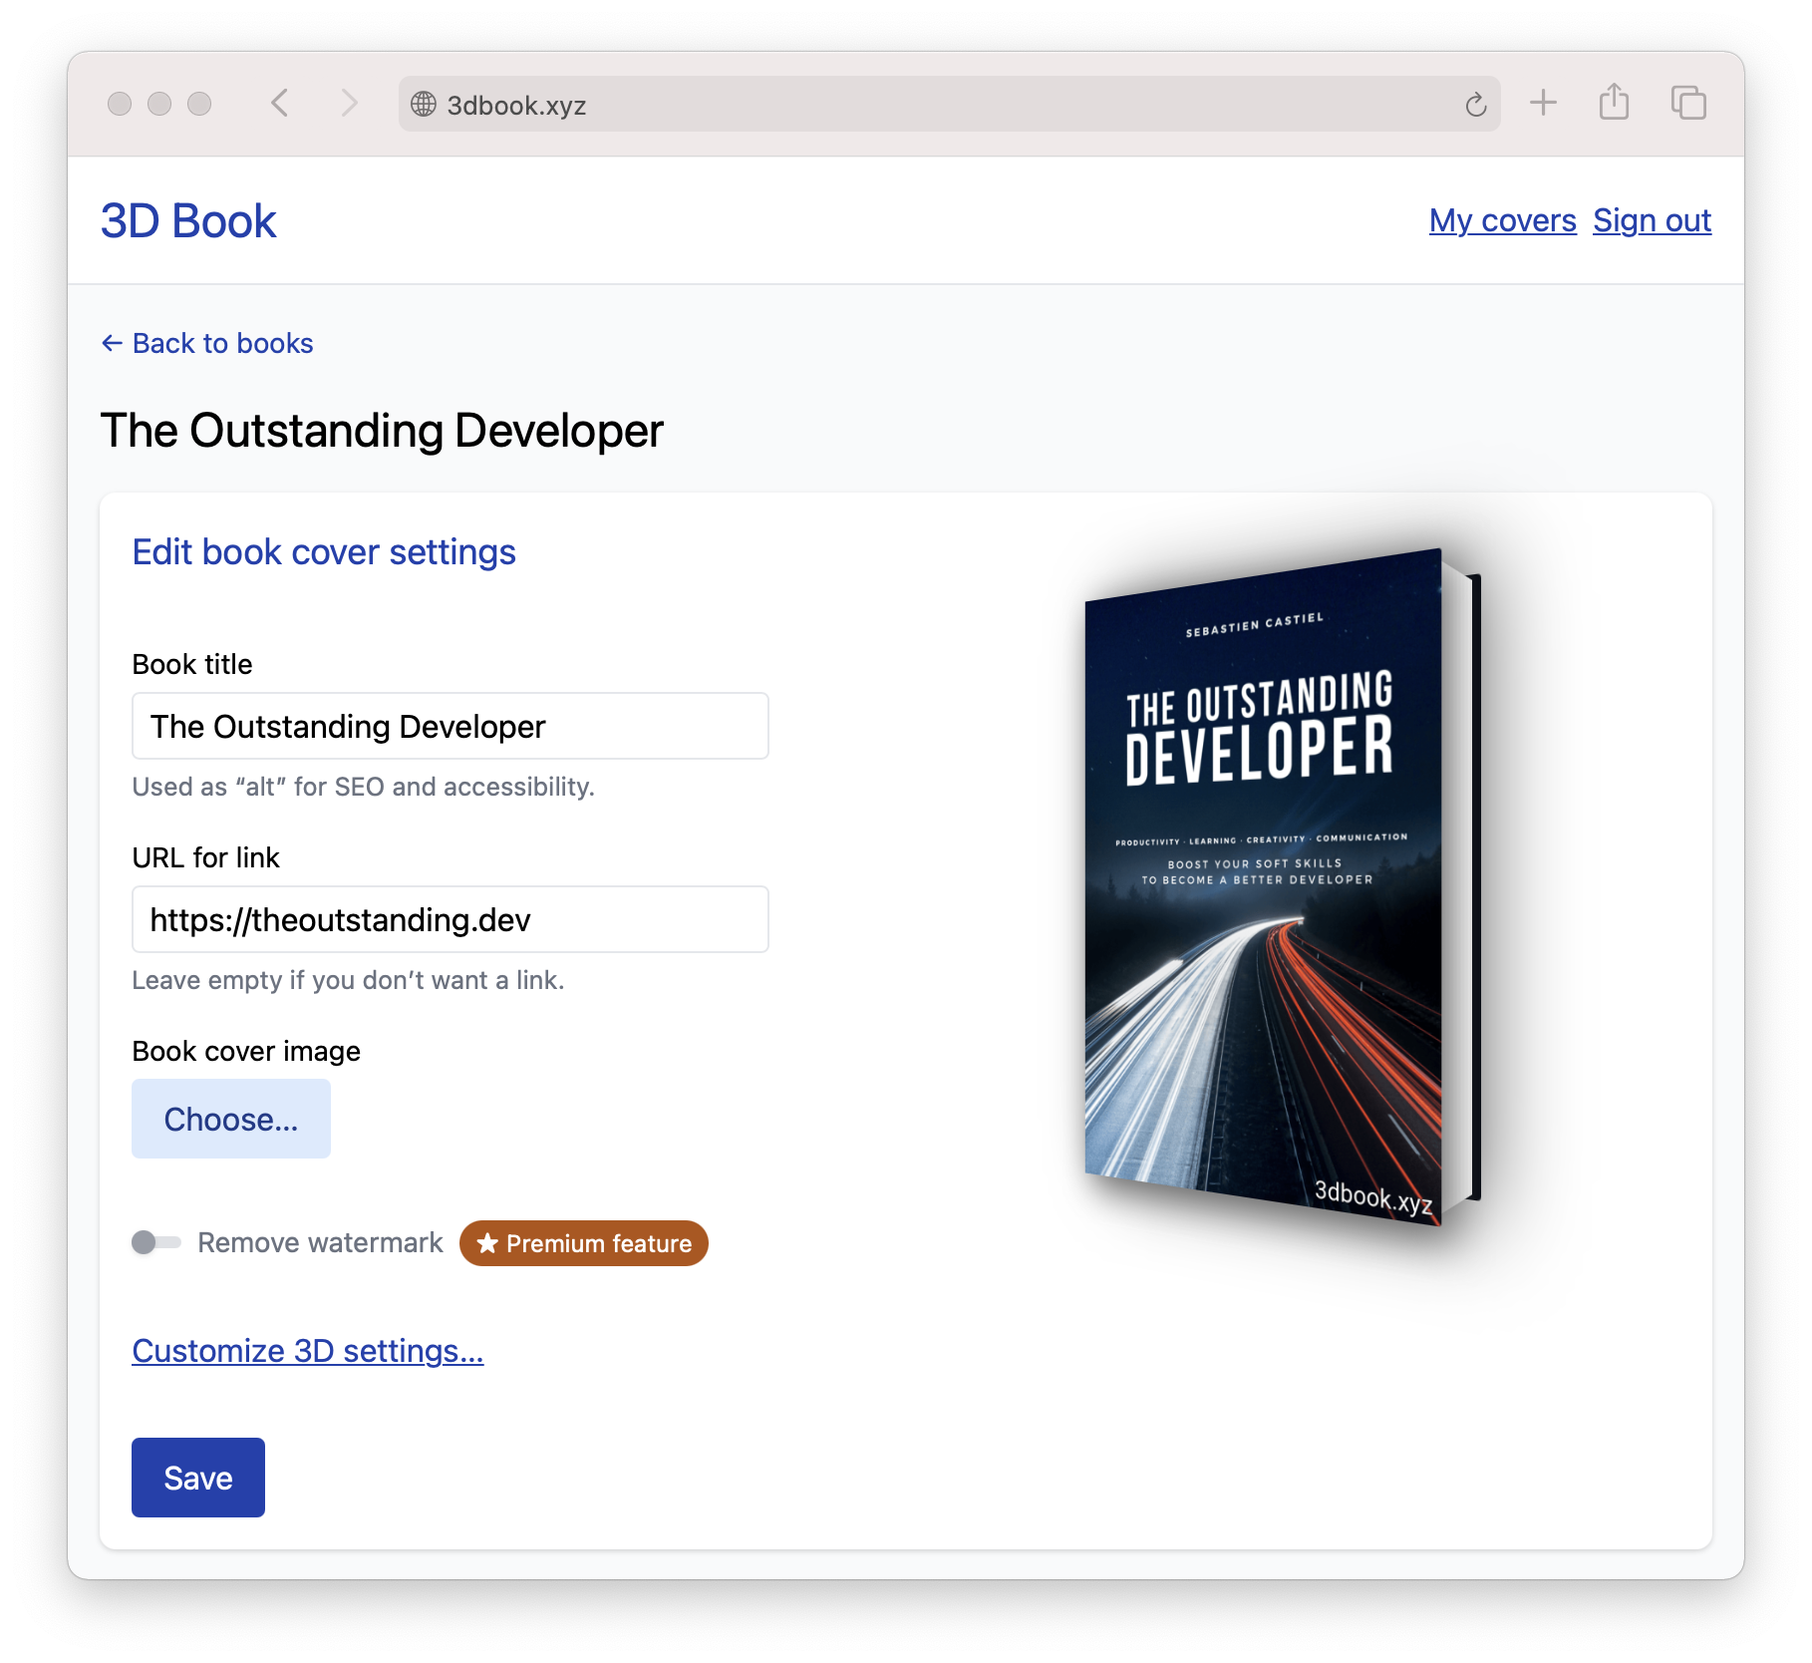This screenshot has height=1663, width=1812.
Task: Click Choose... to upload cover image
Action: tap(231, 1119)
